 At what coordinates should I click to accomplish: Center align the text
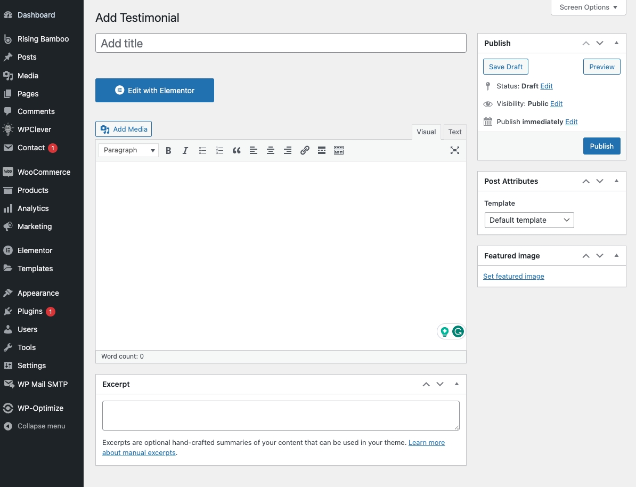[271, 151]
